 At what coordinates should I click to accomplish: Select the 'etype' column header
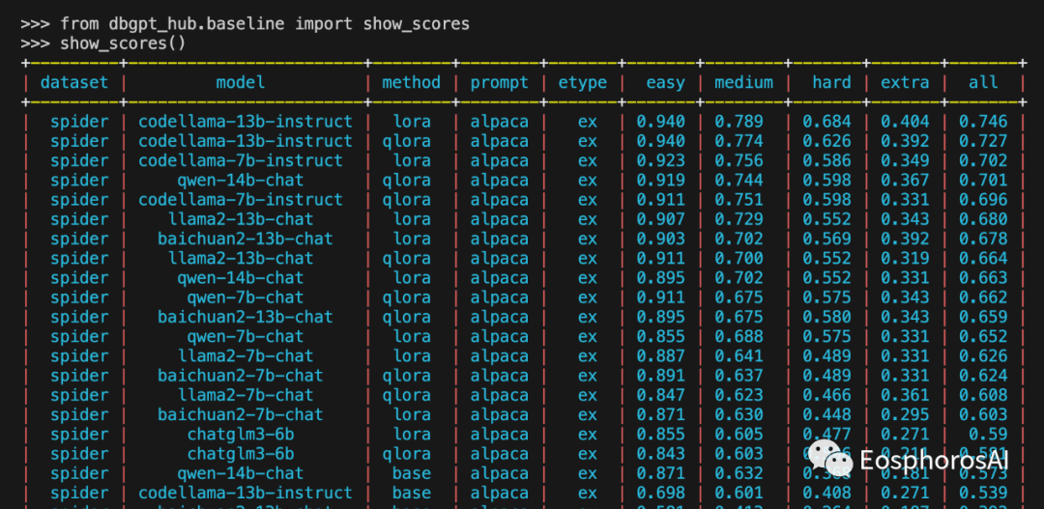(583, 82)
